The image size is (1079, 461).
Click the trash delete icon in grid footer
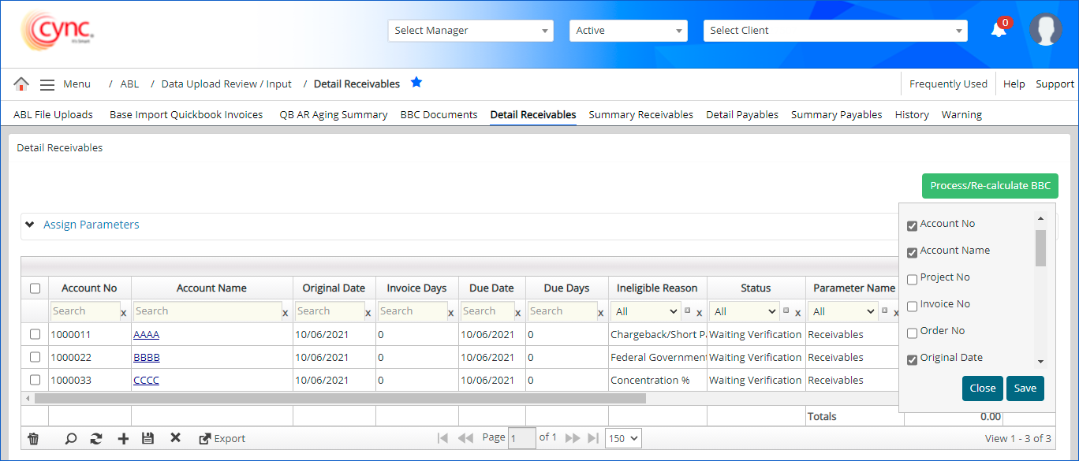[x=33, y=439]
